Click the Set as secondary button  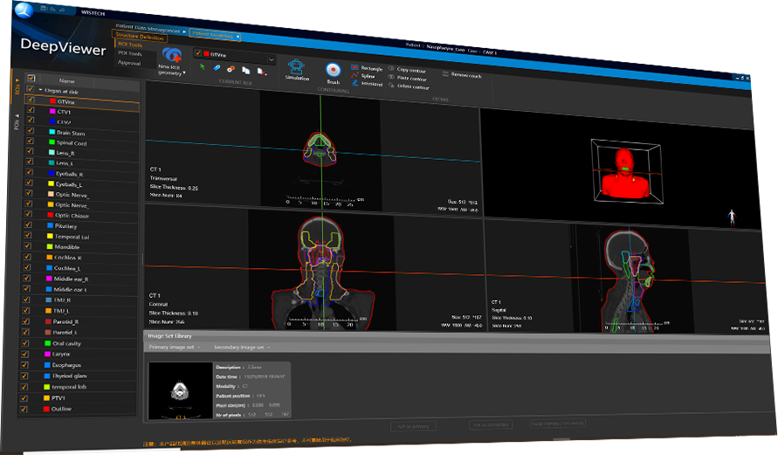click(491, 424)
